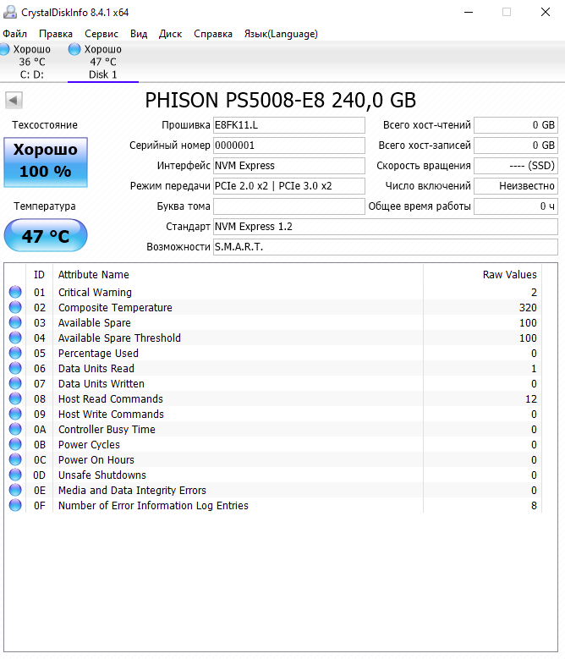This screenshot has width=565, height=659.
Task: Click the empty Буква тома field
Action: (x=289, y=206)
